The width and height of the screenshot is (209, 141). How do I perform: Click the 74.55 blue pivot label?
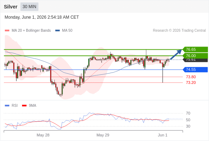pyautogui.click(x=195, y=69)
